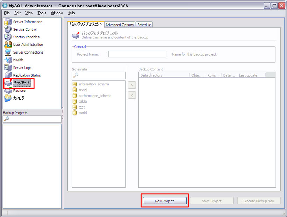
Task: Switch to the Schedule tab
Action: tap(144, 24)
